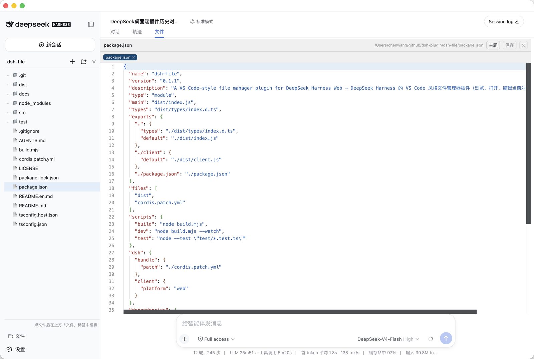Click the file path /Users/chenwang/... text

429,45
